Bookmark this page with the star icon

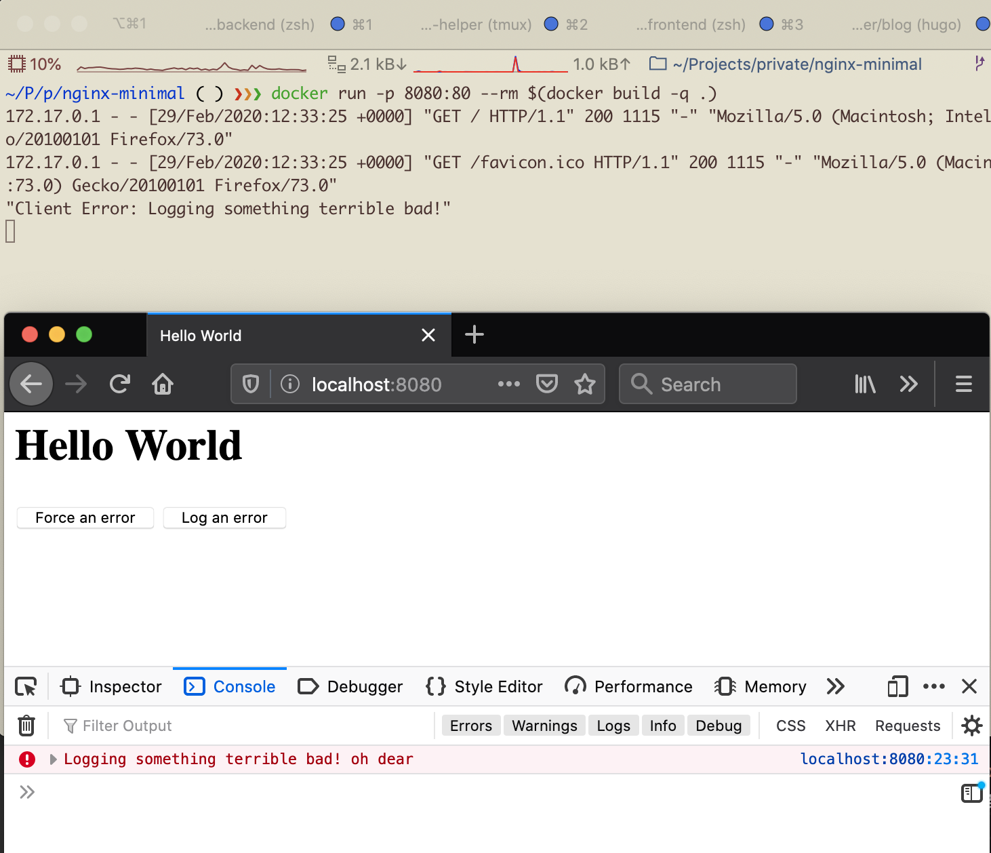(584, 384)
